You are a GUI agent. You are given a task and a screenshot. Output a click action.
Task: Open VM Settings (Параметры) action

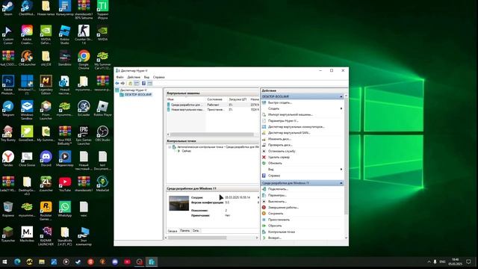pyautogui.click(x=277, y=195)
